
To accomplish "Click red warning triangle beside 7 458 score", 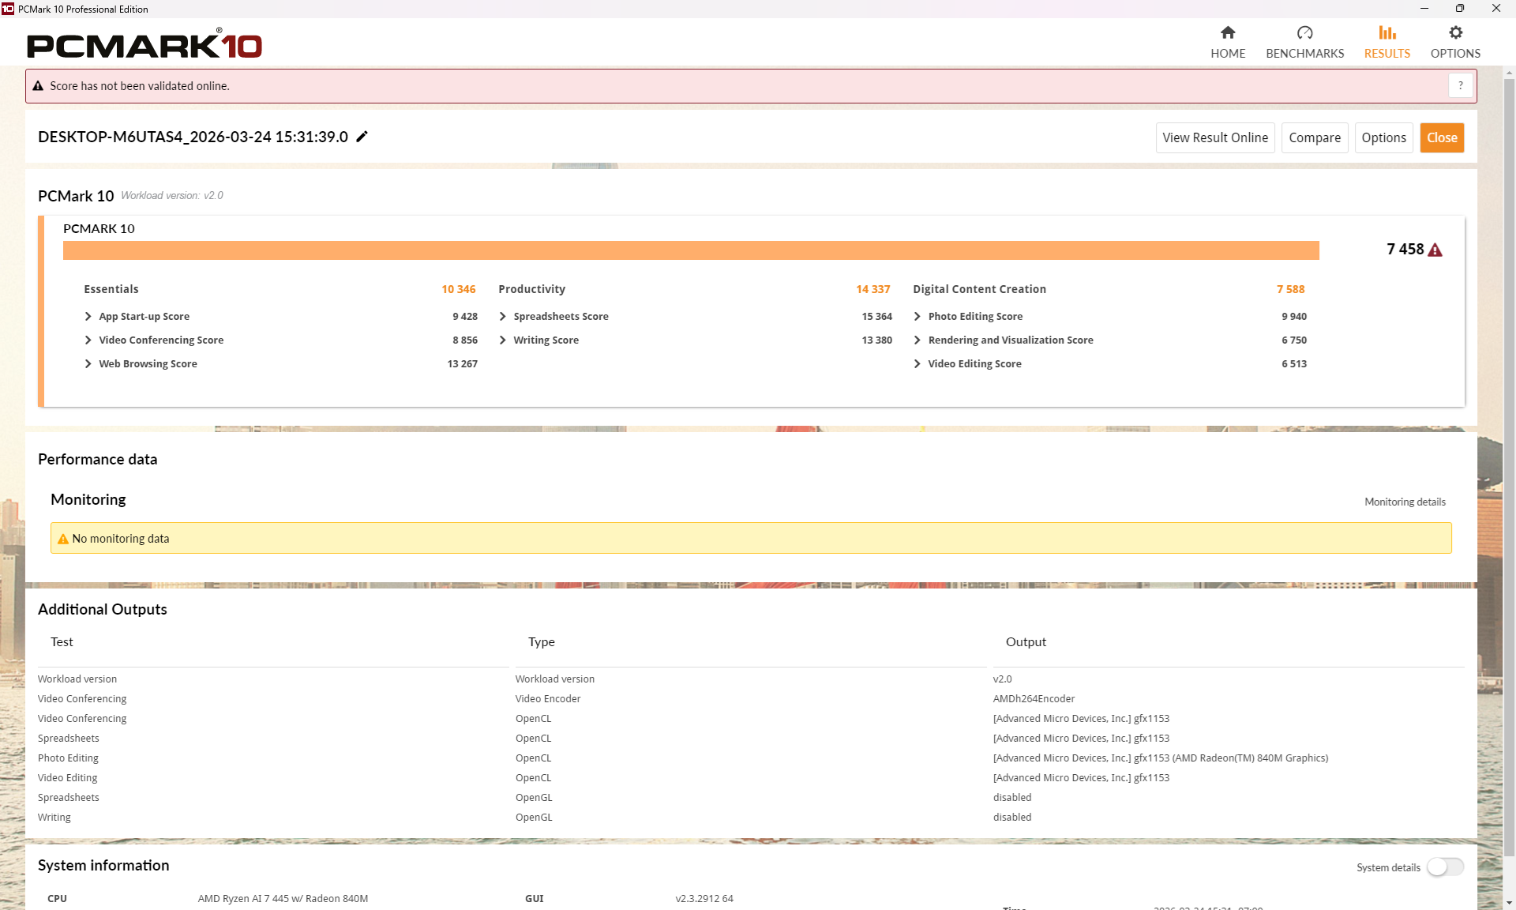I will pyautogui.click(x=1435, y=250).
